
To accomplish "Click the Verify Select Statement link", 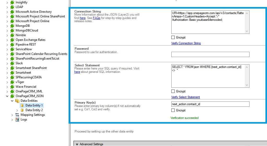I will [x=185, y=97].
